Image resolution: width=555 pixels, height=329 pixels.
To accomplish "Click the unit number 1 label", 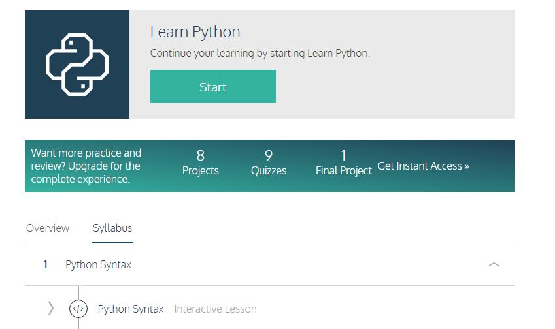I will pyautogui.click(x=45, y=264).
